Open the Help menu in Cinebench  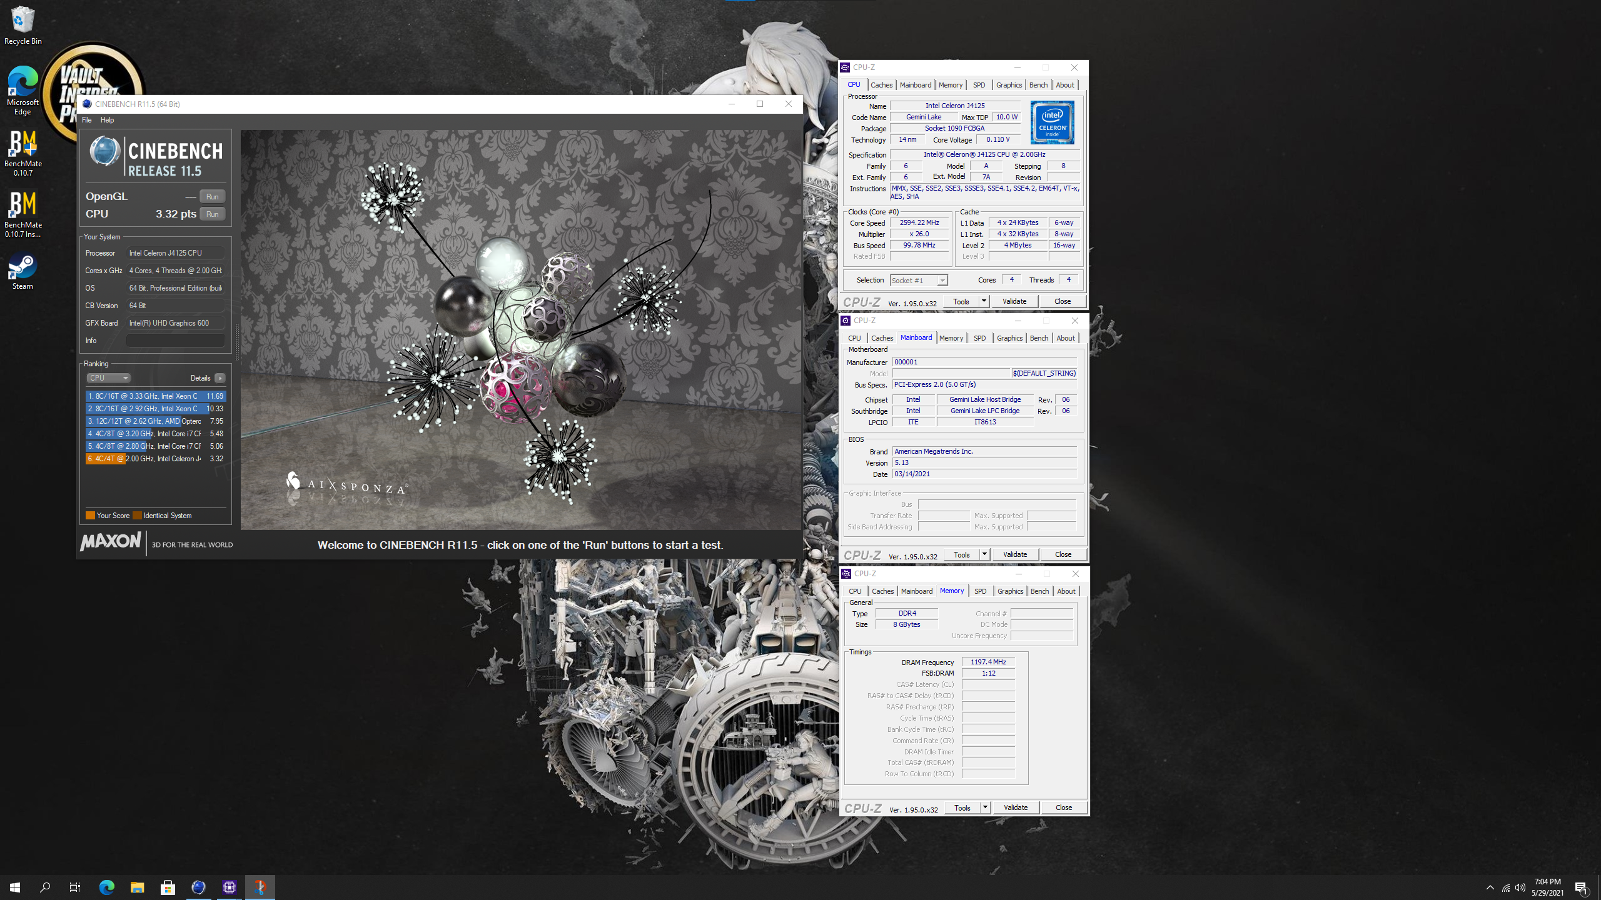pyautogui.click(x=108, y=120)
